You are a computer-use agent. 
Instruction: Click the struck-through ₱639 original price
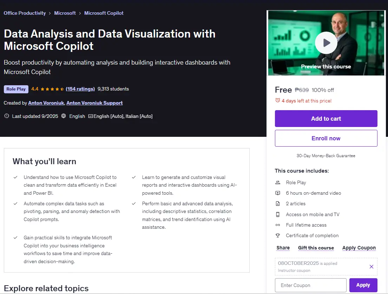(x=302, y=90)
